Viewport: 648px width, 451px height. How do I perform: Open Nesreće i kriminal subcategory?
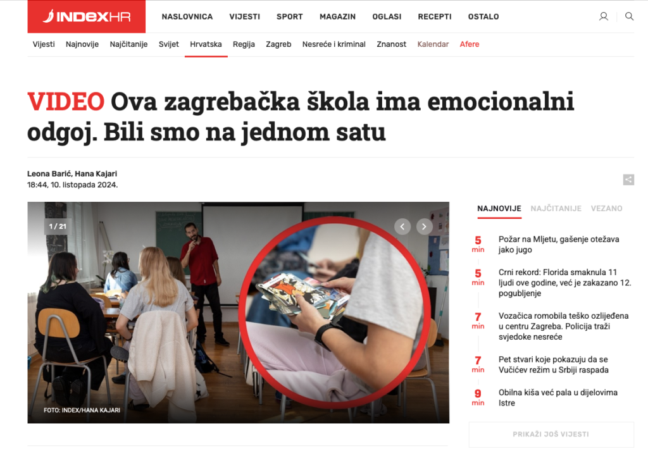click(x=334, y=44)
